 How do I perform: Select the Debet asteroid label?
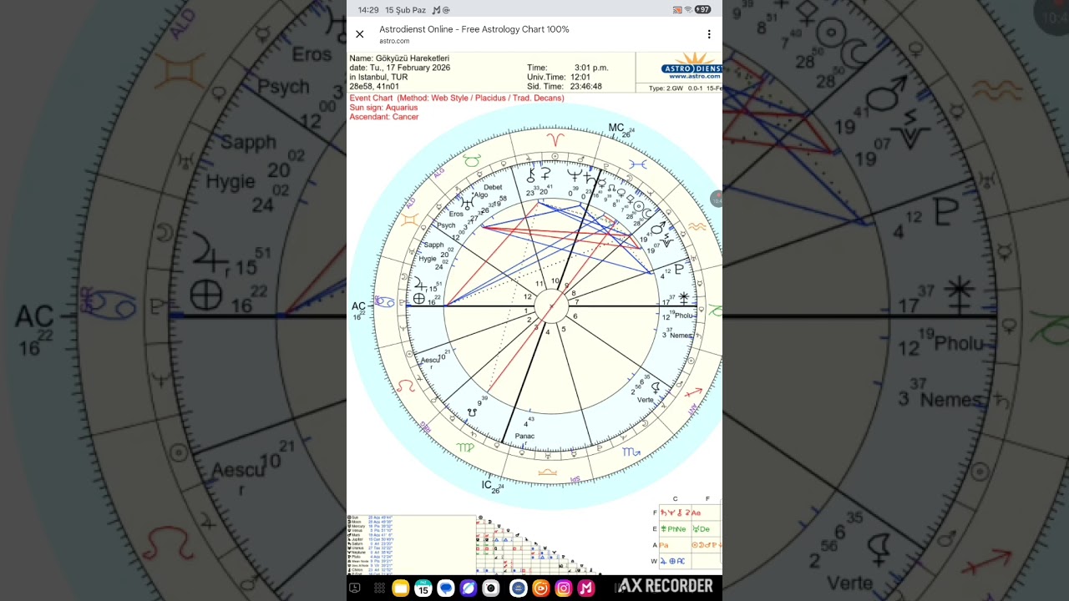pyautogui.click(x=493, y=187)
